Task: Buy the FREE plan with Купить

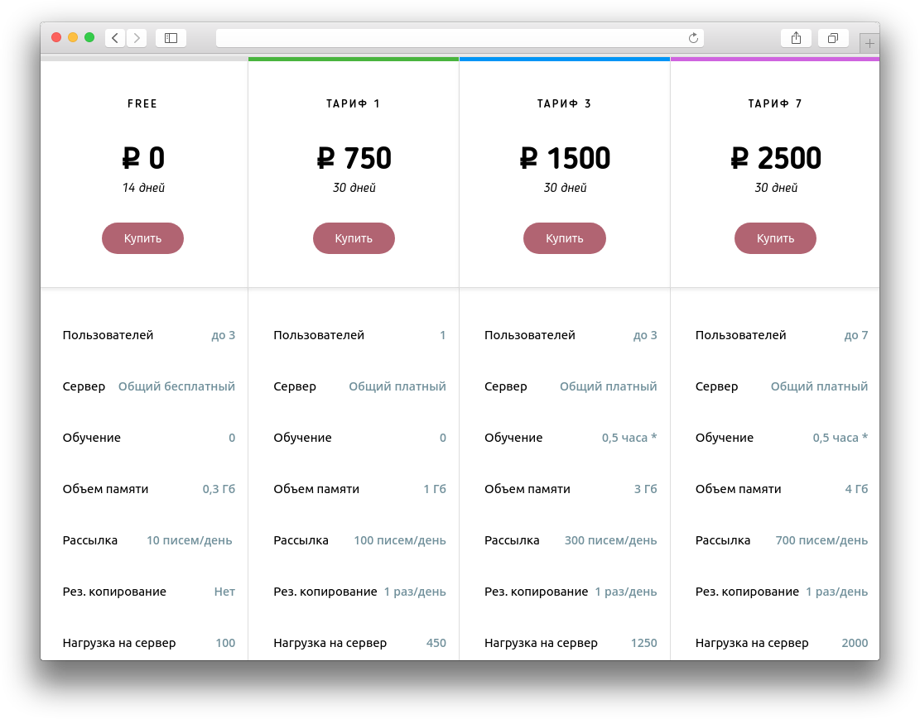Action: (142, 238)
